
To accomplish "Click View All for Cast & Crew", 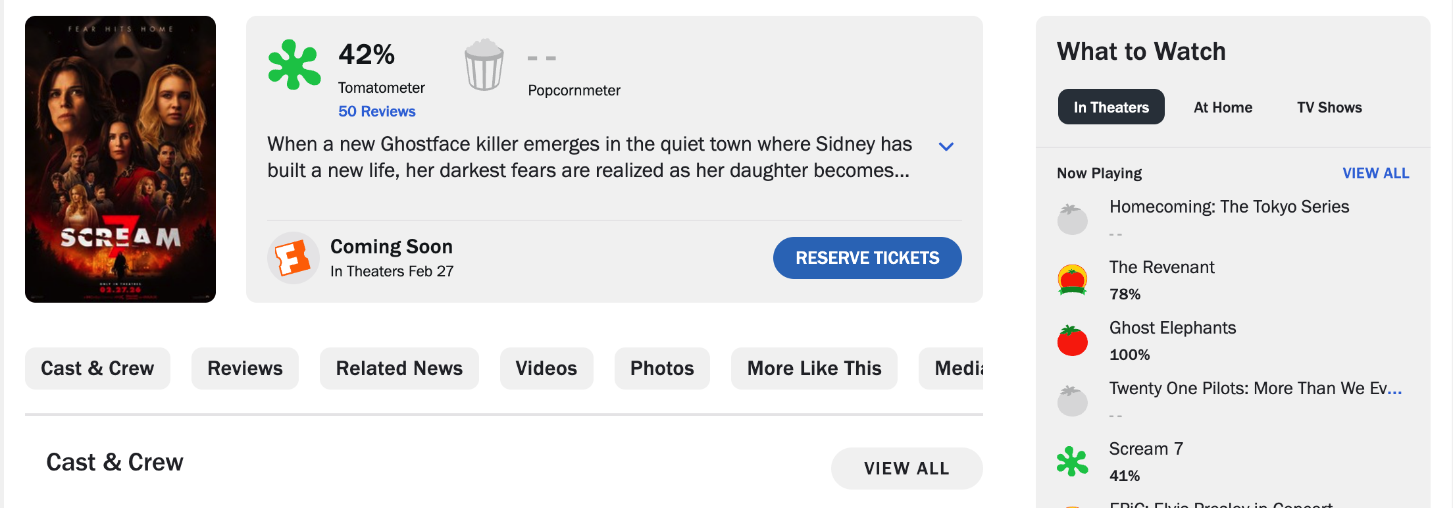I will 906,469.
